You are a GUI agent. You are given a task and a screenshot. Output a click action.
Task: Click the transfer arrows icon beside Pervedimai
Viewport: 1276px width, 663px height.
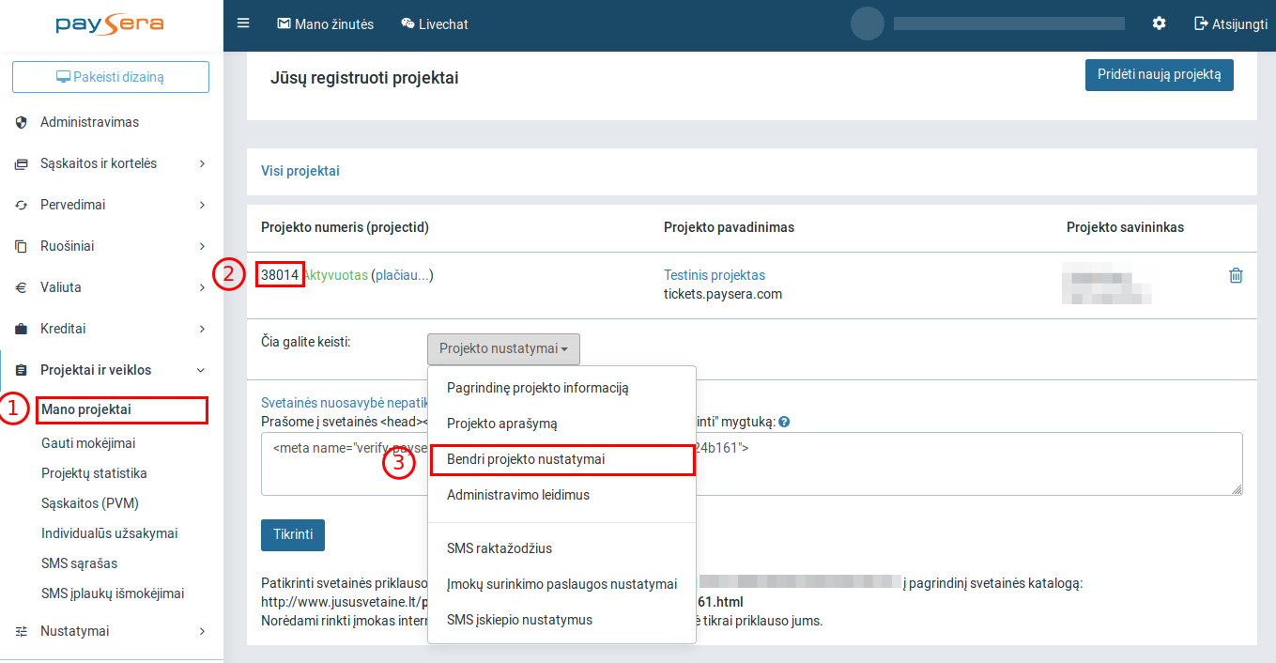click(22, 205)
